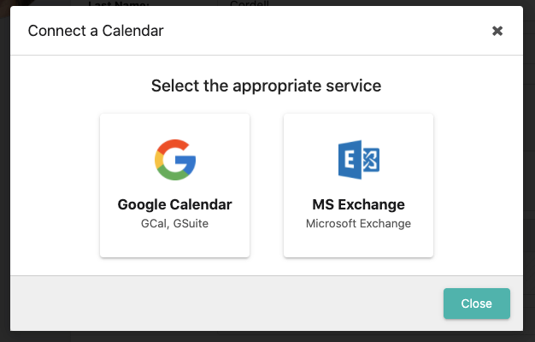Click the blue Exchange logo icon
The width and height of the screenshot is (535, 342).
pyautogui.click(x=359, y=160)
